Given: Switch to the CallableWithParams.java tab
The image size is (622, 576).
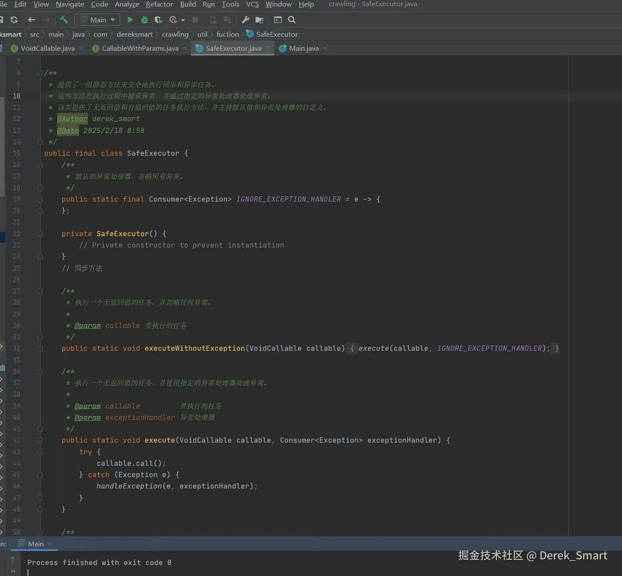Looking at the screenshot, I should coord(140,48).
